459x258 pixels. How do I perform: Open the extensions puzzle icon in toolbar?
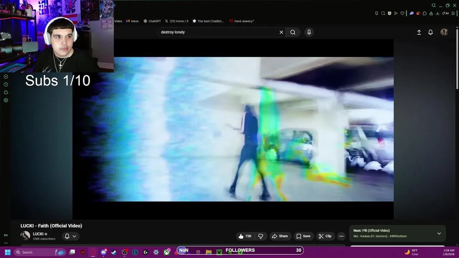pyautogui.click(x=425, y=13)
